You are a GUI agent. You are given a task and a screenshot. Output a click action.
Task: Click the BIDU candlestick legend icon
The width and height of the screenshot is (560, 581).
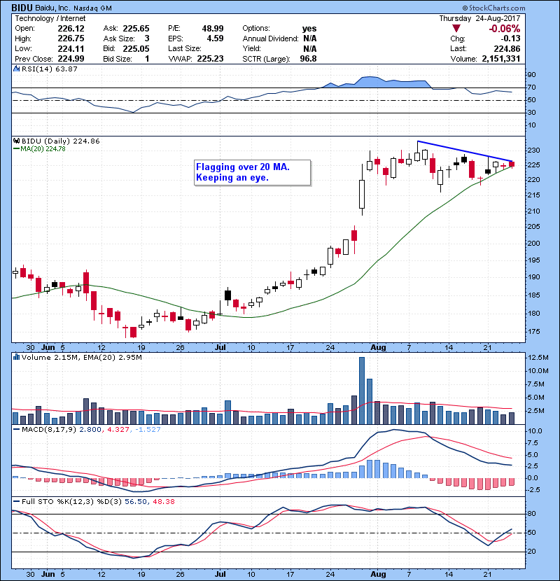[16, 141]
